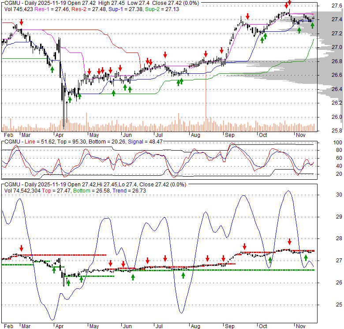Click the red arrow in the bottom panel near late October
This screenshot has height=329, width=344.
[289, 242]
